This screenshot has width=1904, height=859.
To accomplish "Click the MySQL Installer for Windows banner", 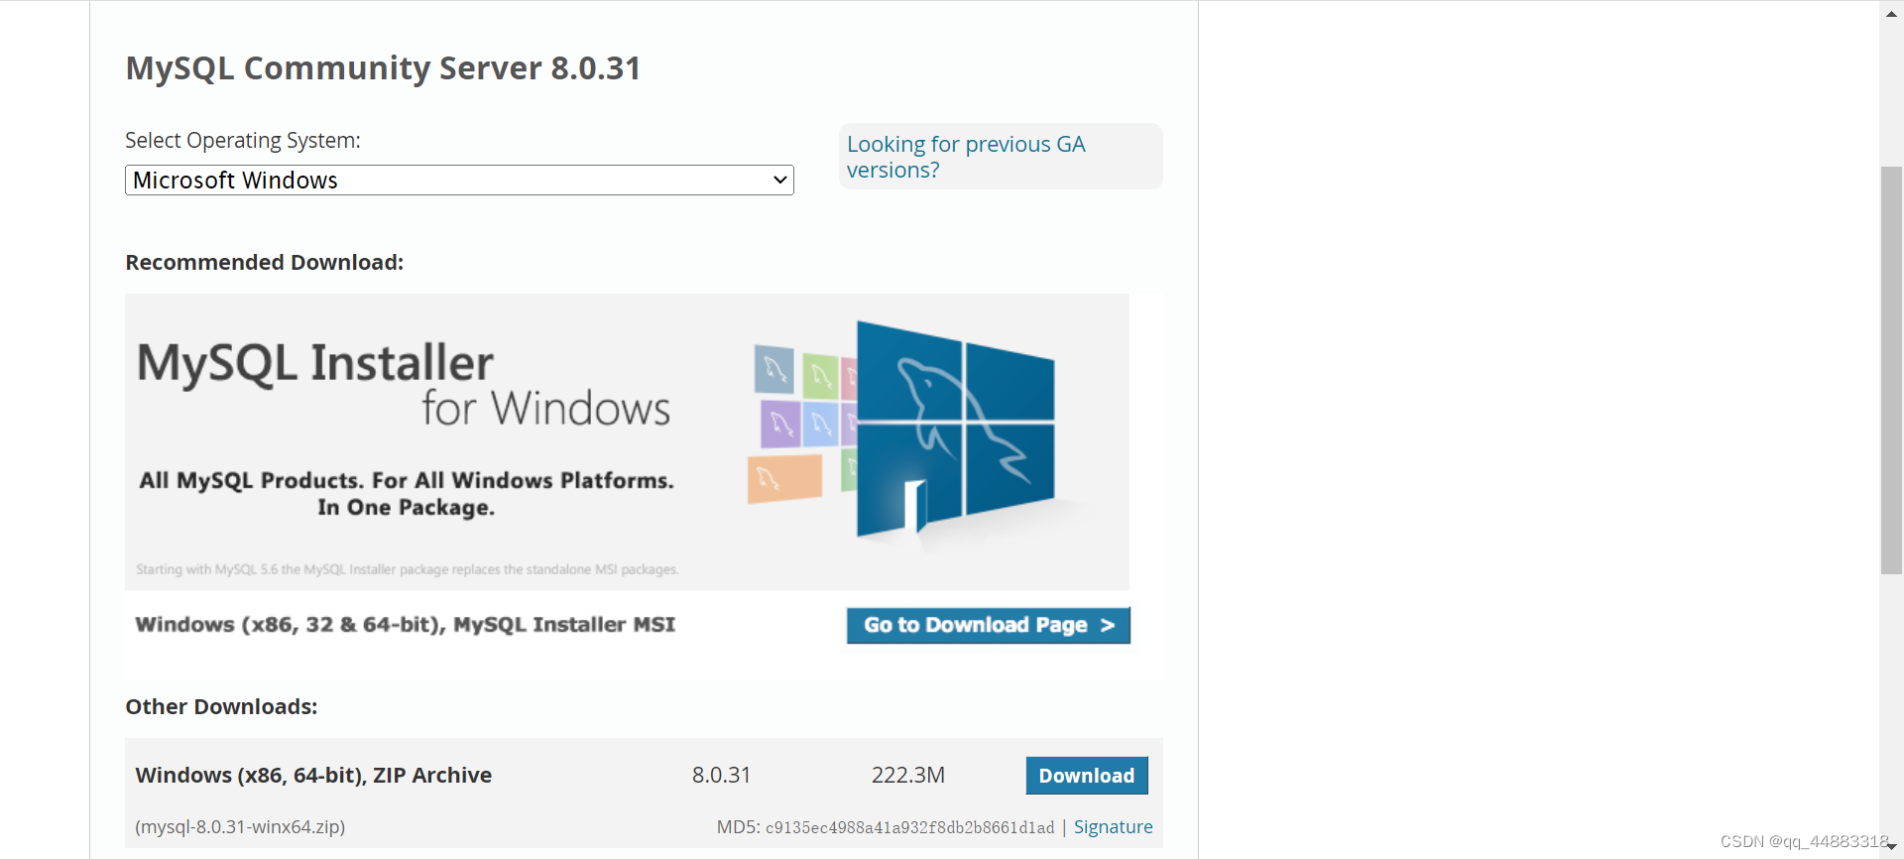I will [x=627, y=441].
